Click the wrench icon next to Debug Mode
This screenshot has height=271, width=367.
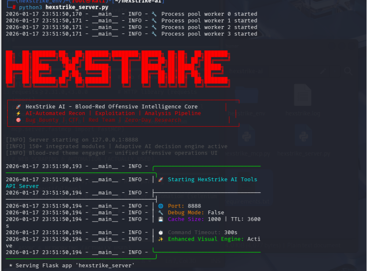coord(161,213)
